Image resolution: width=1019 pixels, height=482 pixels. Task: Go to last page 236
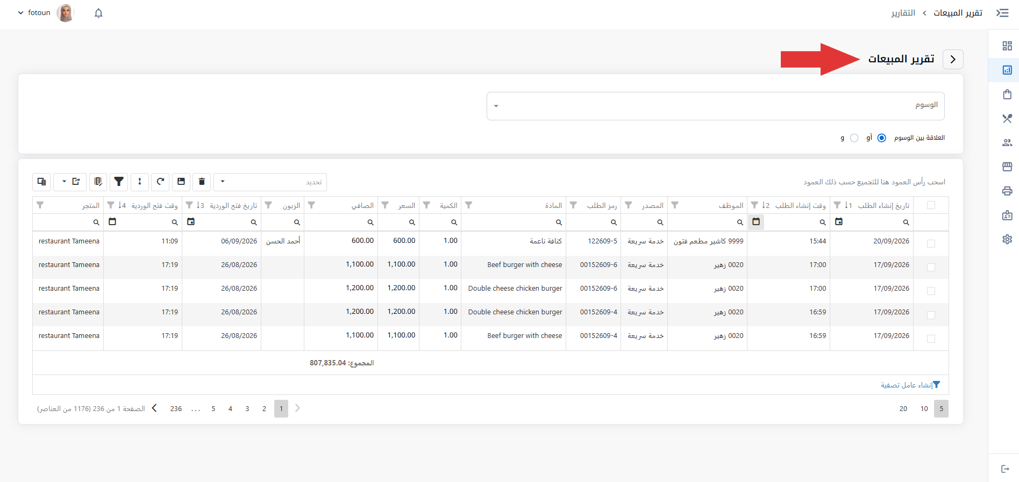tap(176, 409)
